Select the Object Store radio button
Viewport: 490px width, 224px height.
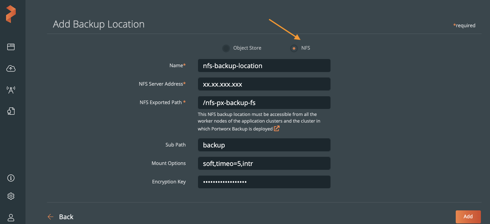[x=226, y=48]
